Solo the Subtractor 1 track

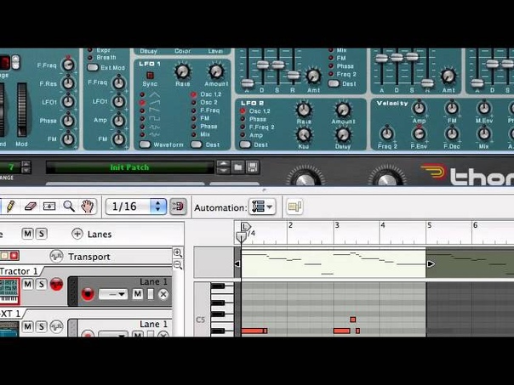(x=42, y=284)
